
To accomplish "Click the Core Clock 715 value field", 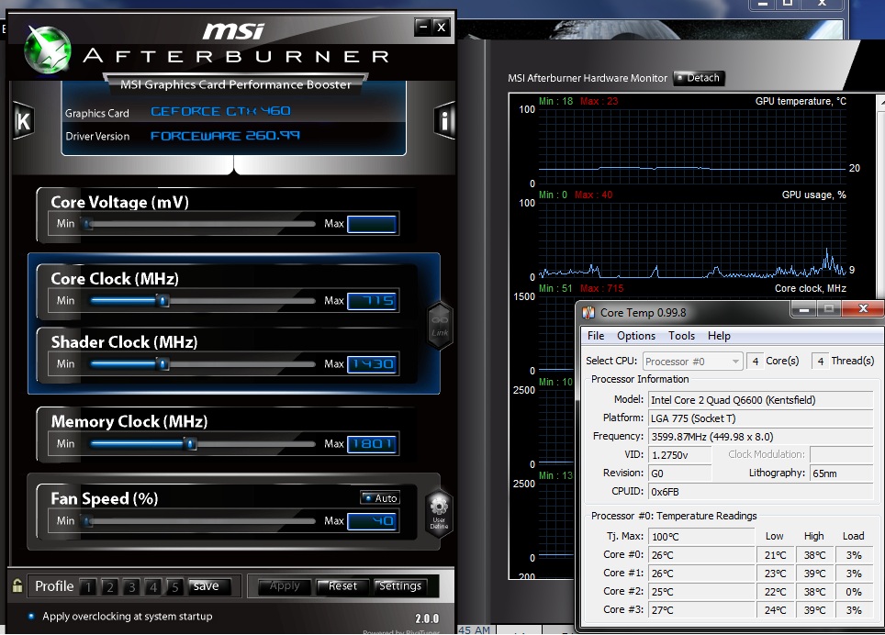I will [x=372, y=301].
